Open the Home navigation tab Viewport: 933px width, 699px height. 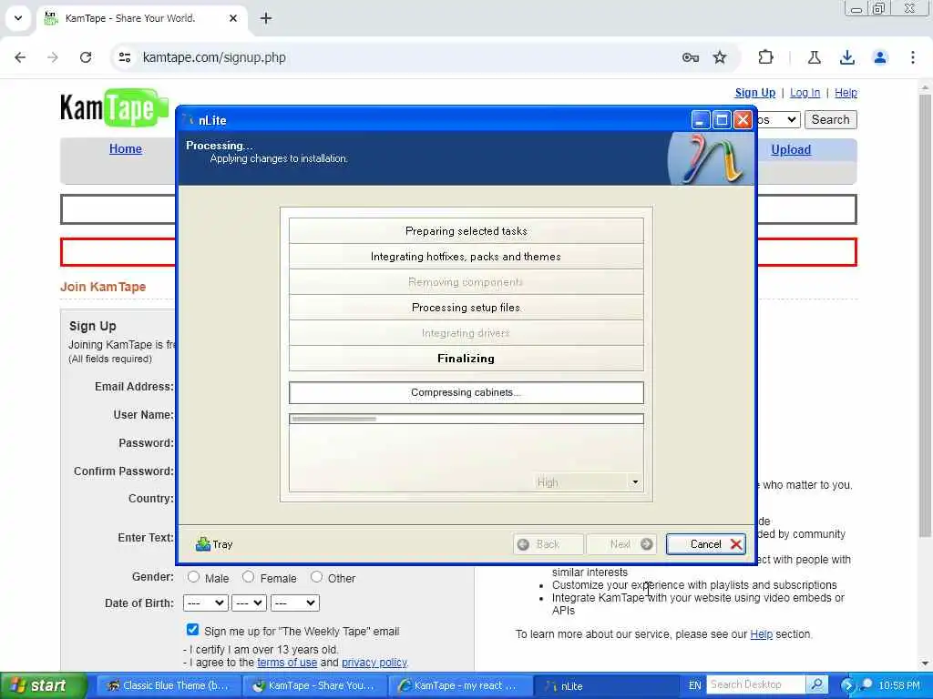[126, 148]
